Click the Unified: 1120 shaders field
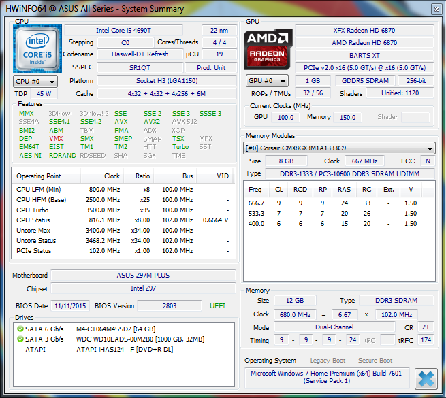Screen dimensions: 446x398 (400, 93)
